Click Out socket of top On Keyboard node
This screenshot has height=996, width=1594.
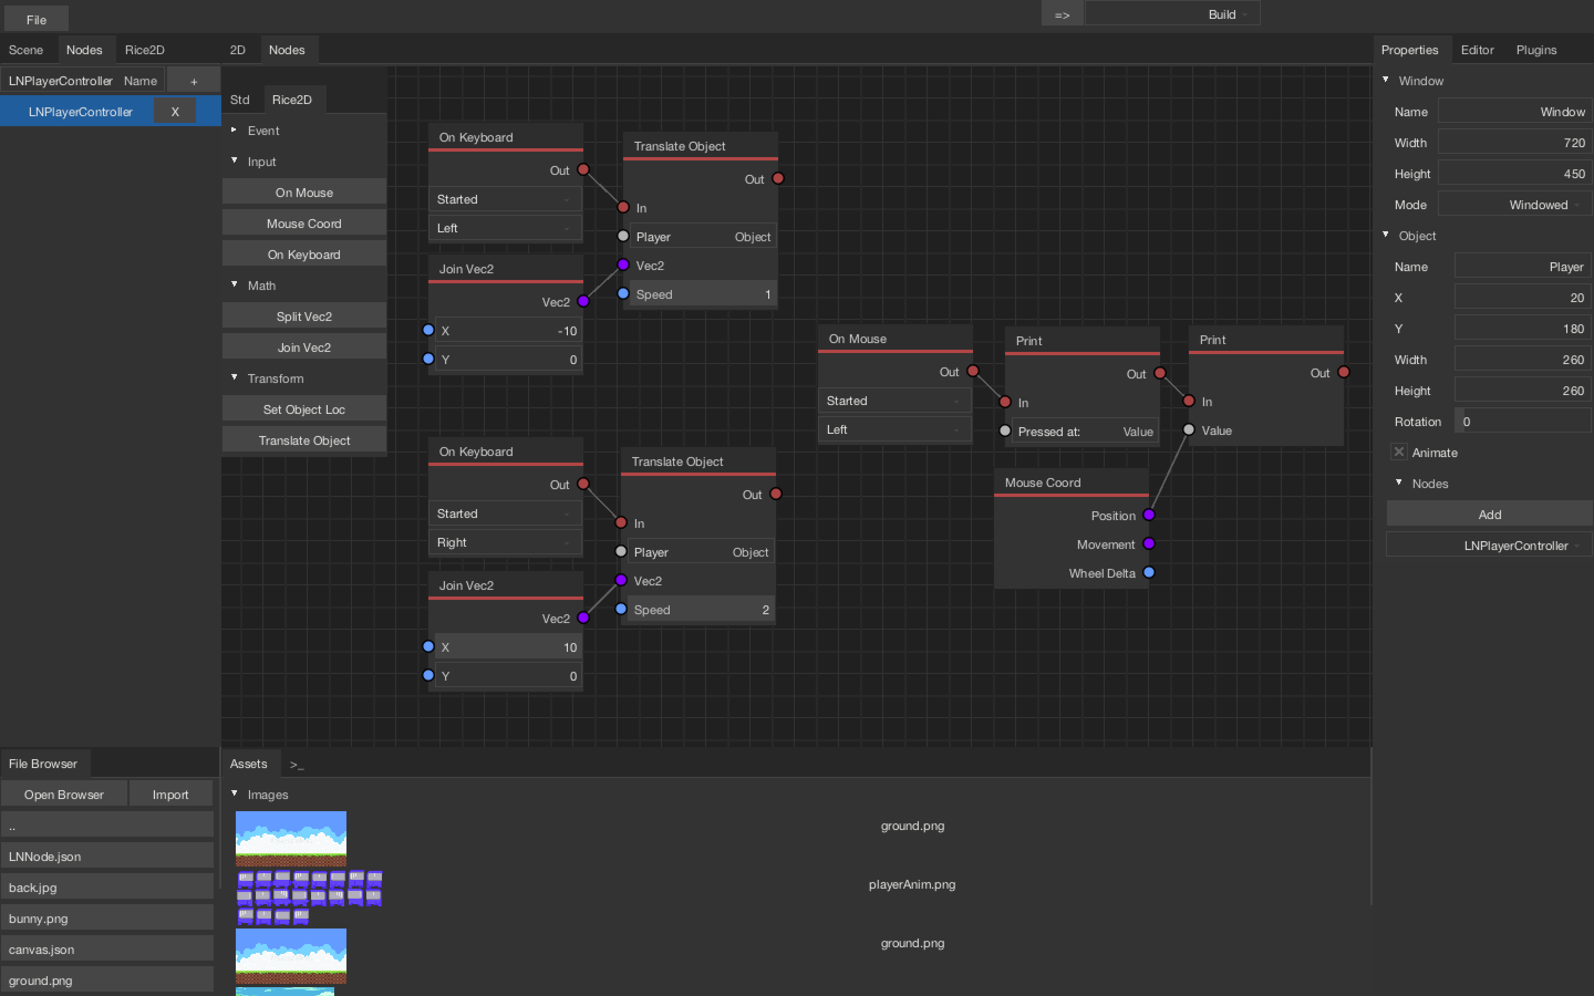point(583,170)
